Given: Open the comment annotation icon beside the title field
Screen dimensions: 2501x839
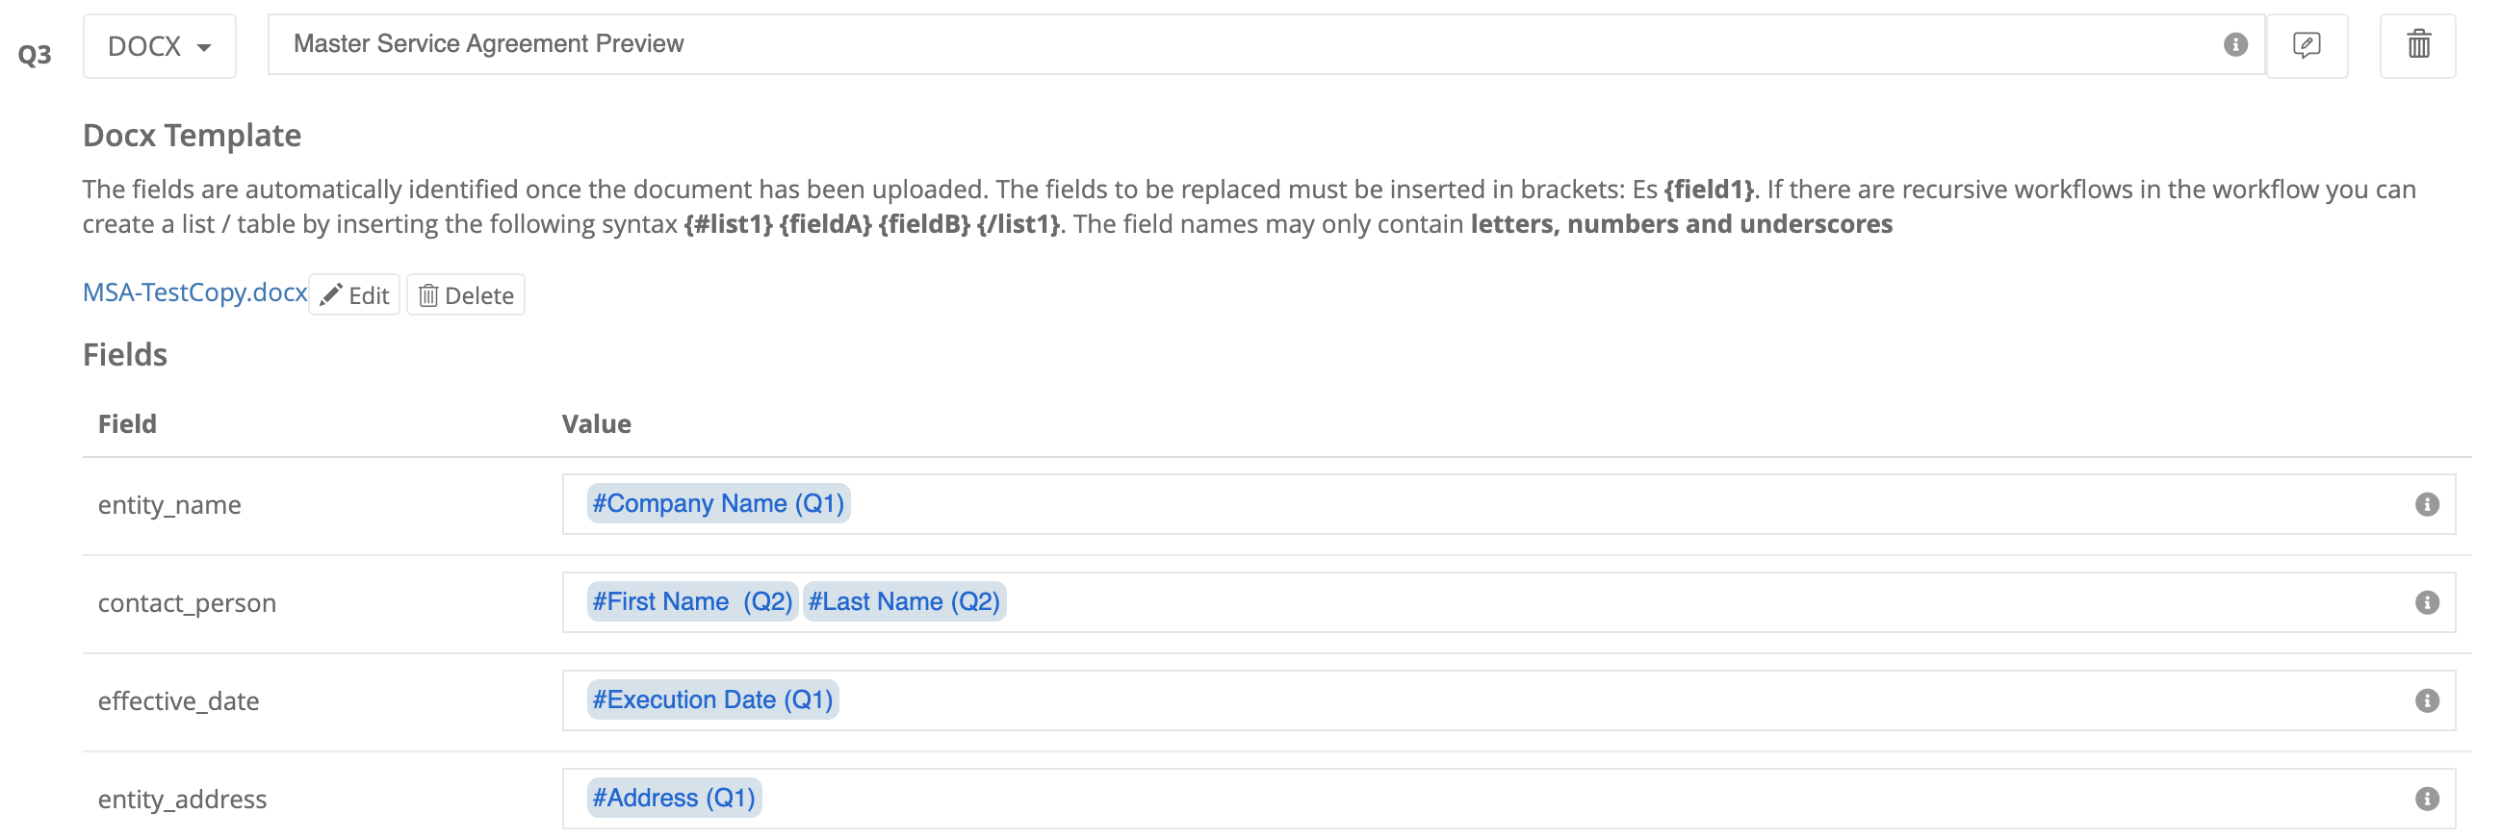Looking at the screenshot, I should (2307, 44).
